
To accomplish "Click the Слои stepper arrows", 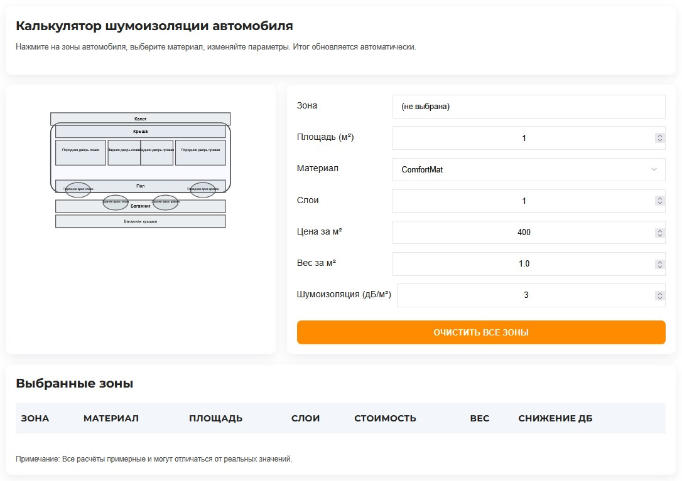I will click(659, 201).
